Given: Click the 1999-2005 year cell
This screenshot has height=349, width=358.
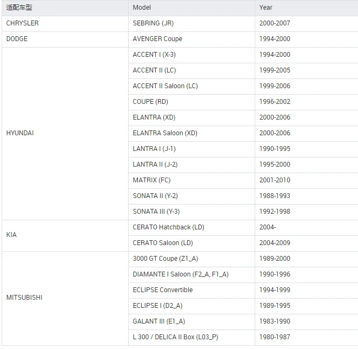Looking at the screenshot, I should [307, 71].
